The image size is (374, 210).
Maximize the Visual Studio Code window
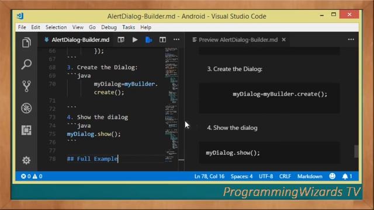(x=334, y=15)
